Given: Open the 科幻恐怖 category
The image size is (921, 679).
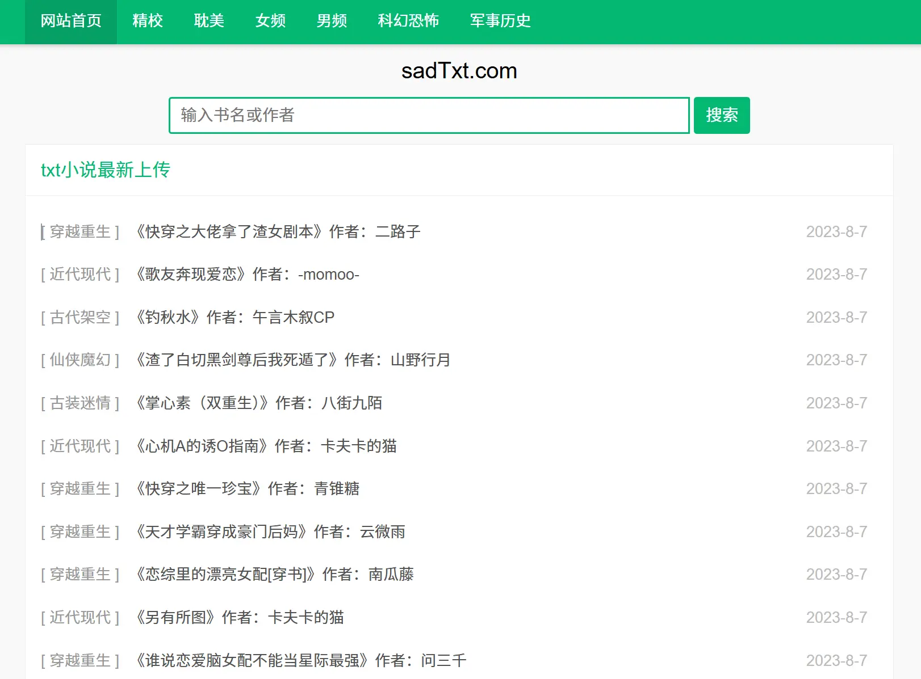Looking at the screenshot, I should pyautogui.click(x=408, y=21).
